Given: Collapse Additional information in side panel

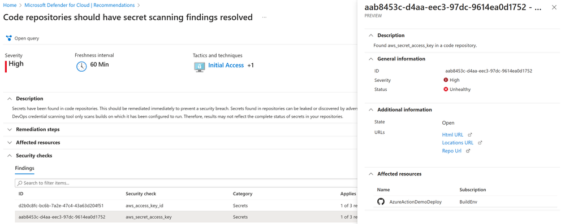Looking at the screenshot, I should 371,109.
